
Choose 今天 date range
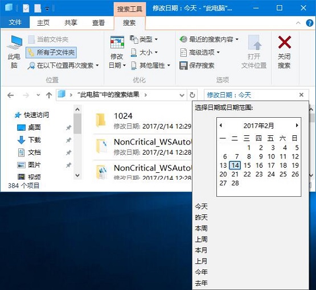point(201,206)
